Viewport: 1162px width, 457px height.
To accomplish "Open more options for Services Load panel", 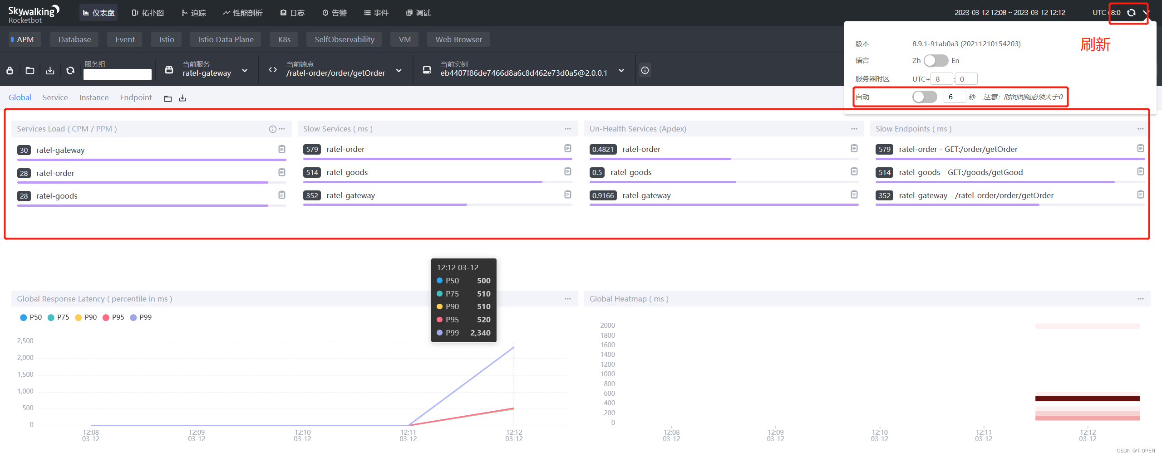I will [x=282, y=129].
